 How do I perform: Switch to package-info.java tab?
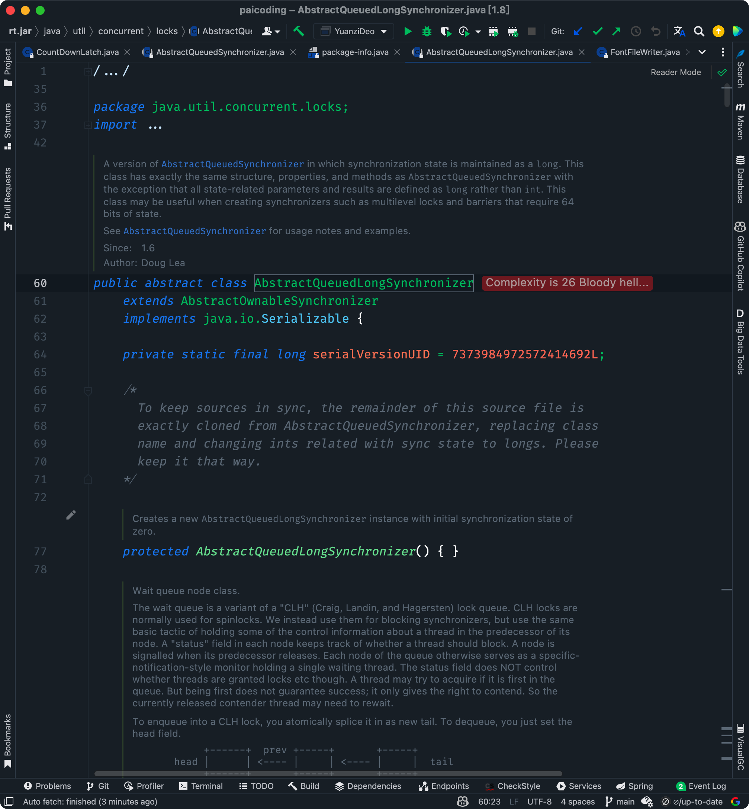[355, 52]
